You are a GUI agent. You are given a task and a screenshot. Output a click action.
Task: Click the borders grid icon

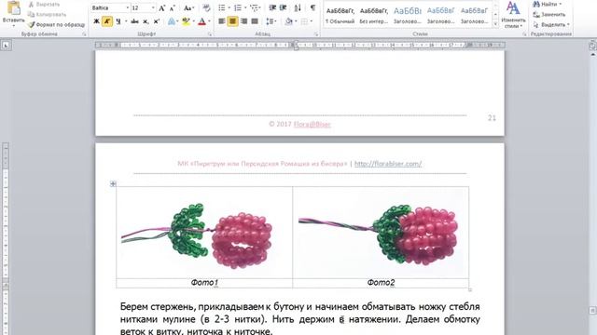click(304, 21)
